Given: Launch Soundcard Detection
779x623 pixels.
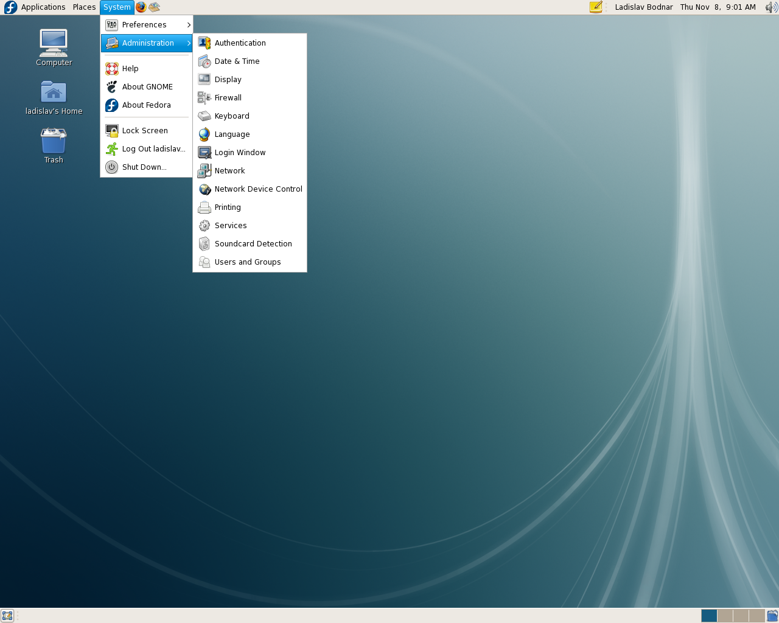Looking at the screenshot, I should coord(250,244).
